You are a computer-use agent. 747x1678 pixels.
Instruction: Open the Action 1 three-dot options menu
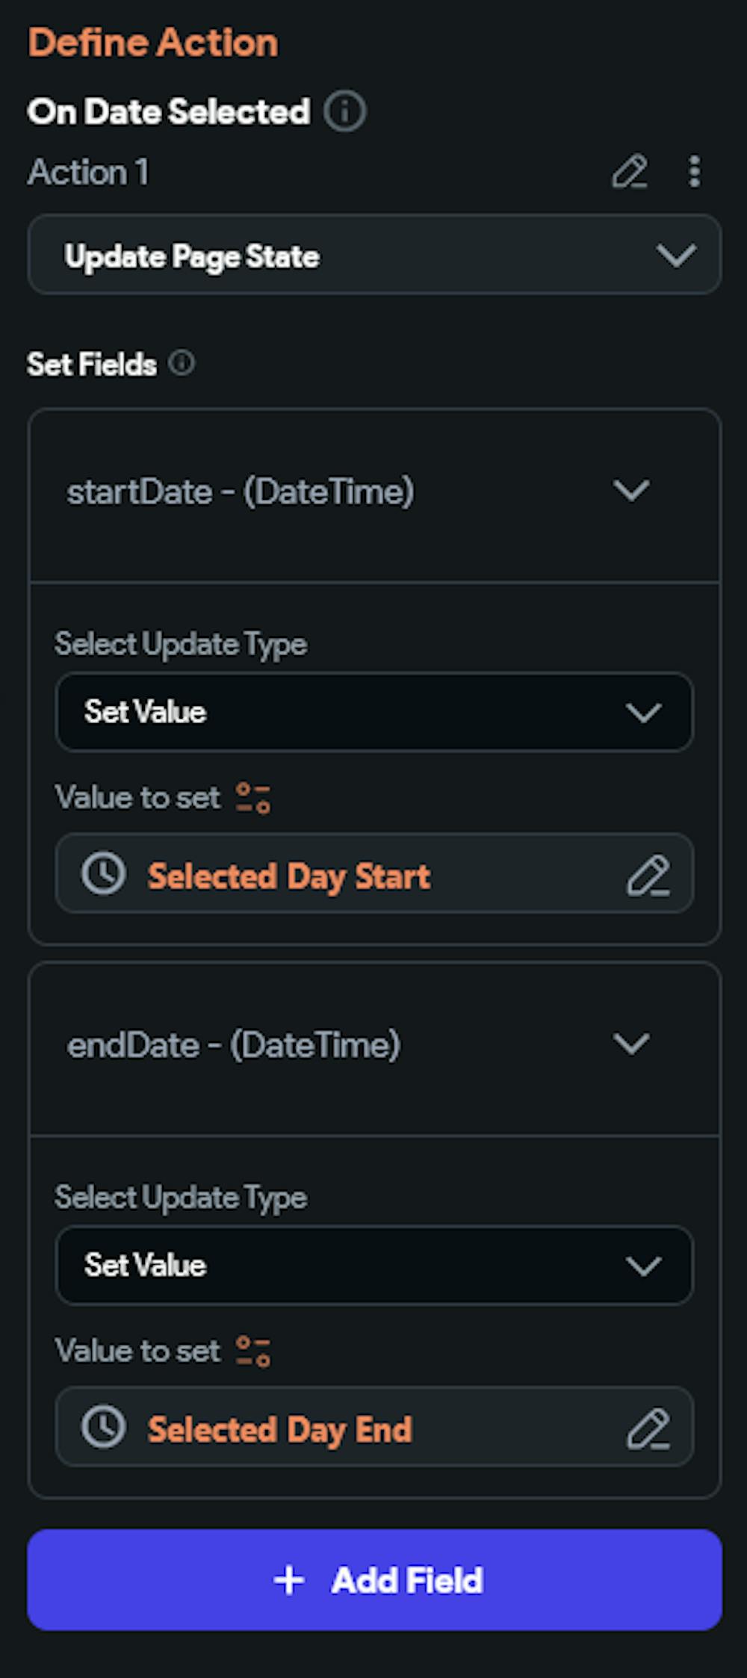(x=695, y=172)
